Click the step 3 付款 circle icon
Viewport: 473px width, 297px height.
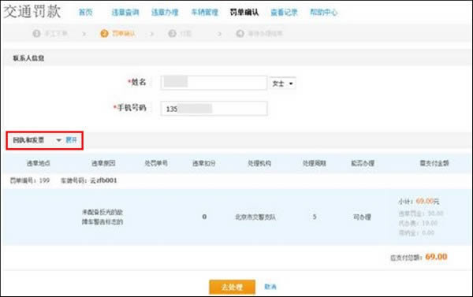pyautogui.click(x=172, y=33)
